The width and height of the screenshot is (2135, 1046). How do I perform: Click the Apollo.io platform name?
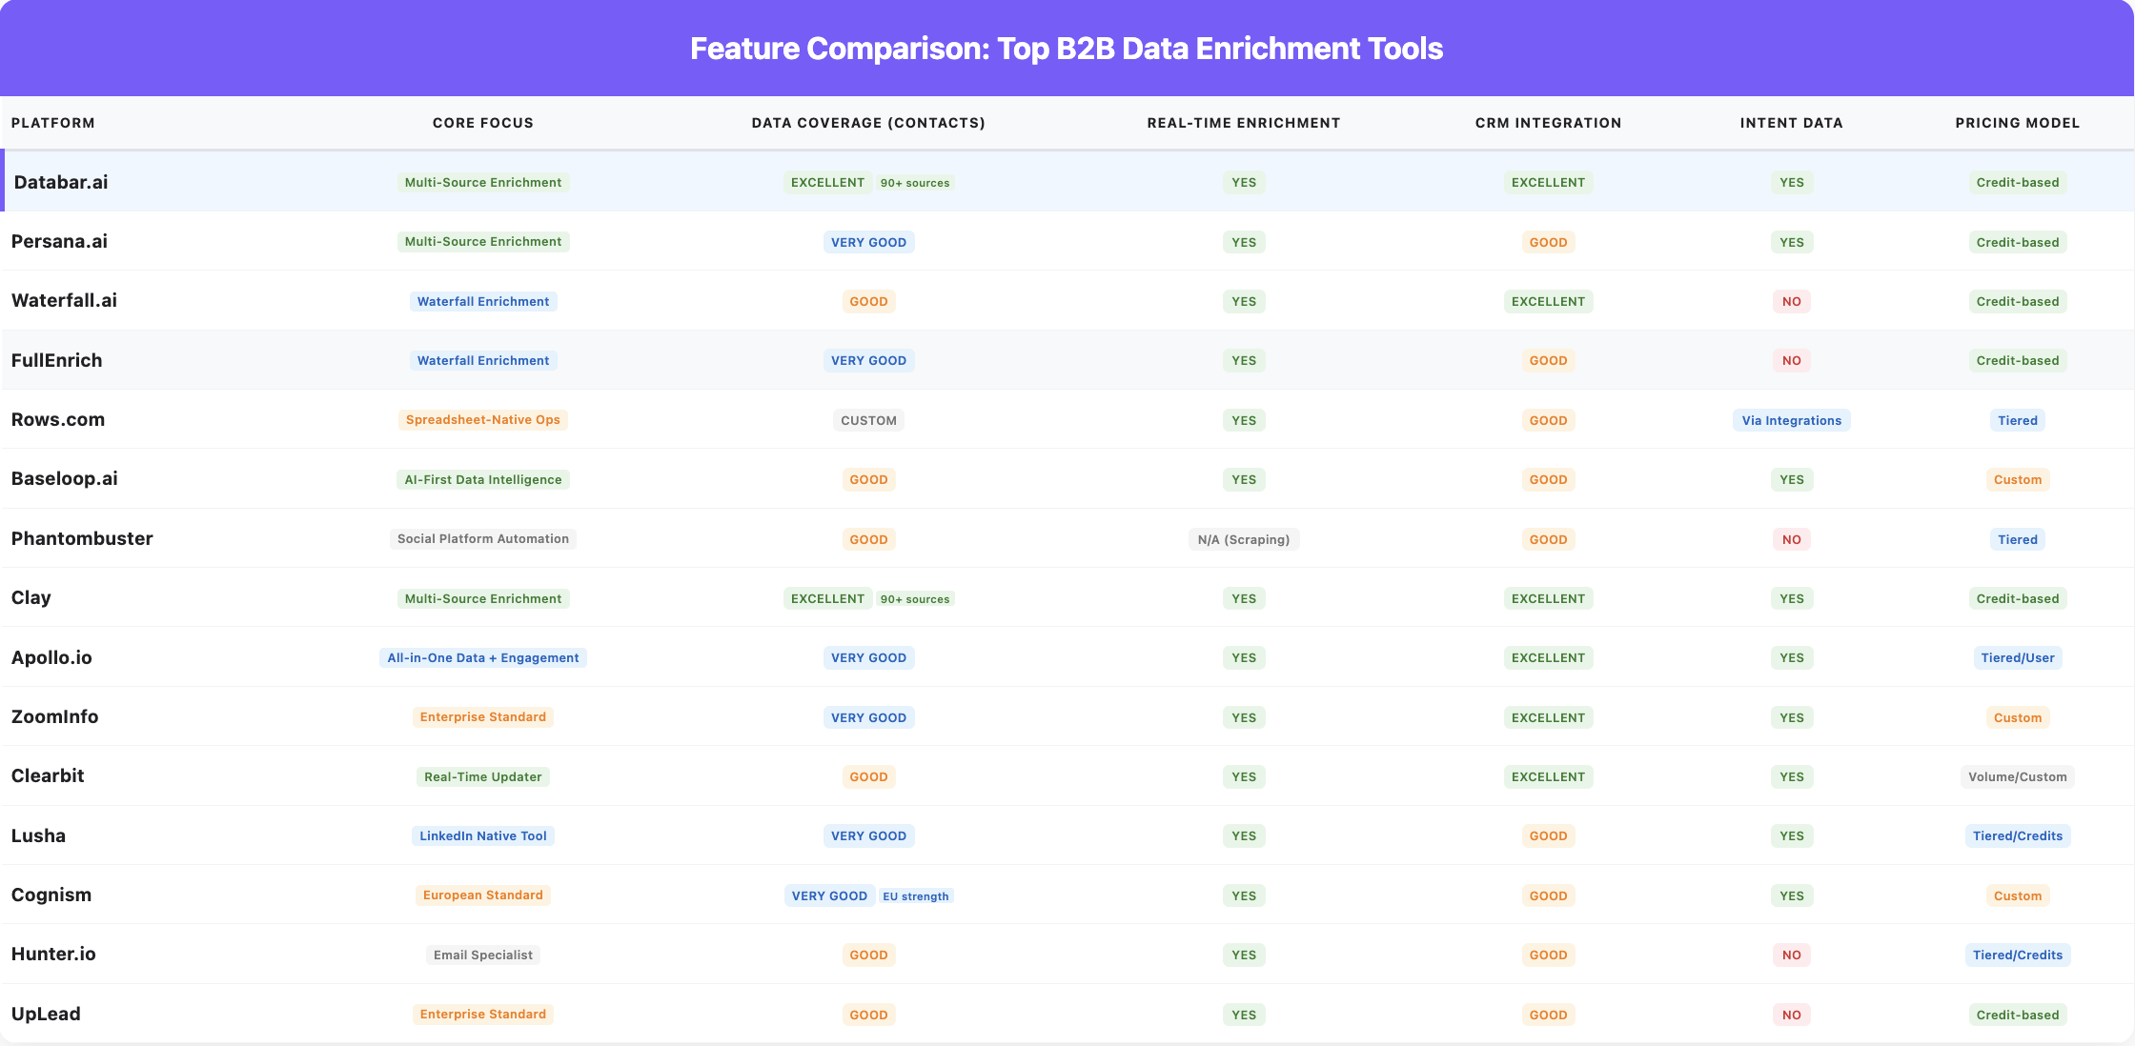(x=51, y=657)
